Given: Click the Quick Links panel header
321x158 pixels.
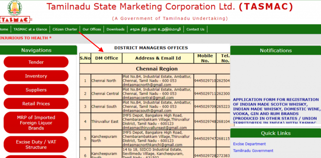Looking at the screenshot, I should tap(276, 133).
